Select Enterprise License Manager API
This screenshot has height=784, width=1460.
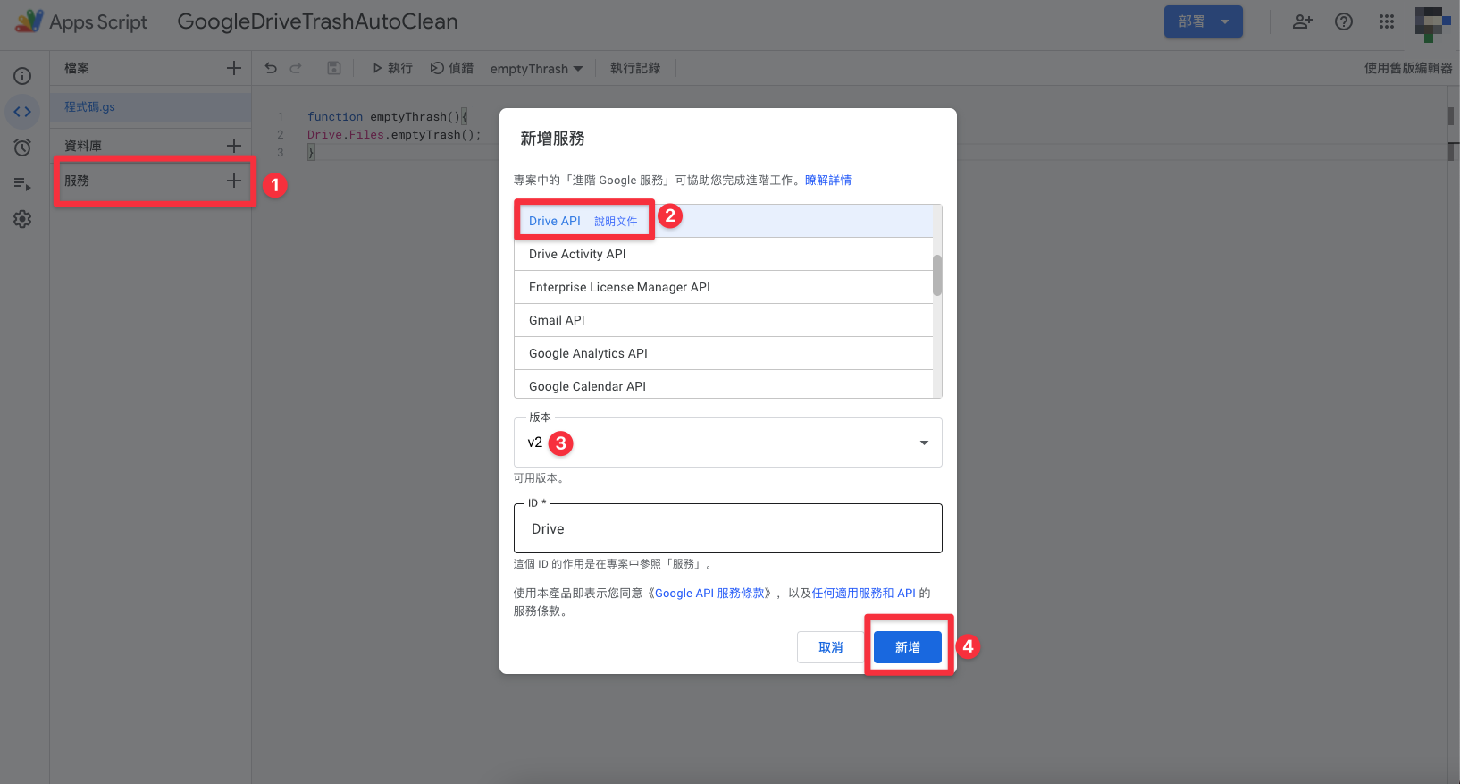click(x=724, y=287)
